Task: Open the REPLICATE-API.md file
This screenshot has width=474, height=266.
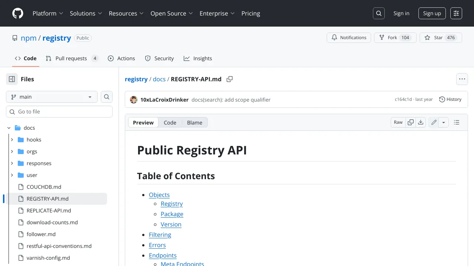Action: pos(49,211)
